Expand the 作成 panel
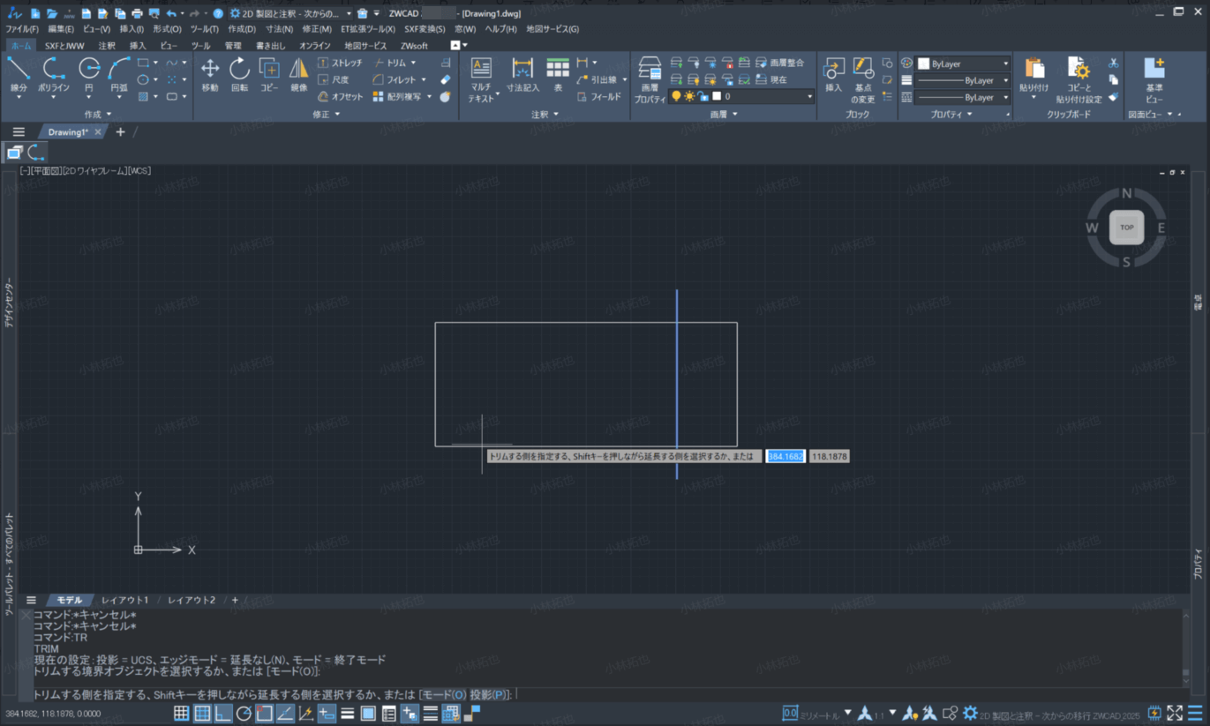This screenshot has height=726, width=1210. 98,115
